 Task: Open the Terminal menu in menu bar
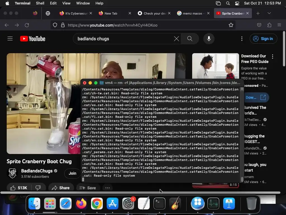click(x=23, y=3)
